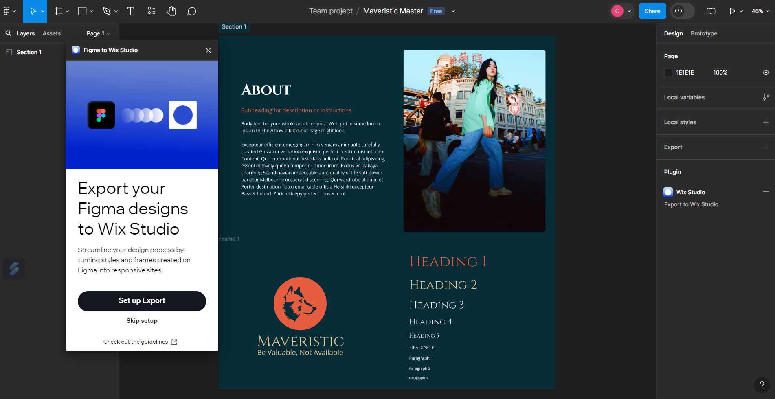
Task: Add an export setting with plus
Action: tap(766, 147)
